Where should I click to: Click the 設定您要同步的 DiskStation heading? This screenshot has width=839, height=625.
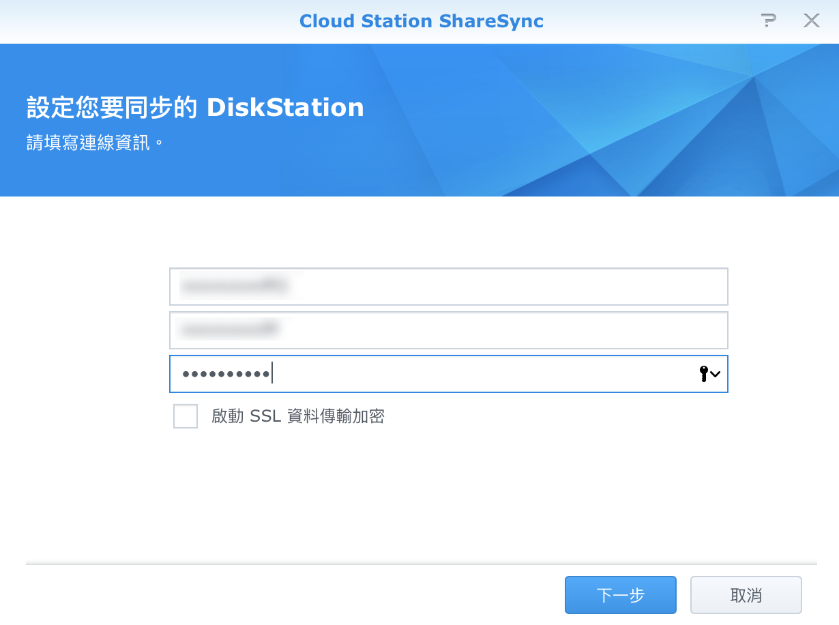pyautogui.click(x=195, y=108)
